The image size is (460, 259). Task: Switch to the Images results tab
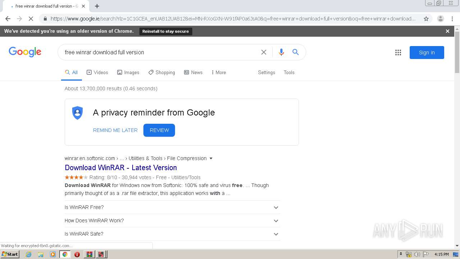[x=128, y=72]
